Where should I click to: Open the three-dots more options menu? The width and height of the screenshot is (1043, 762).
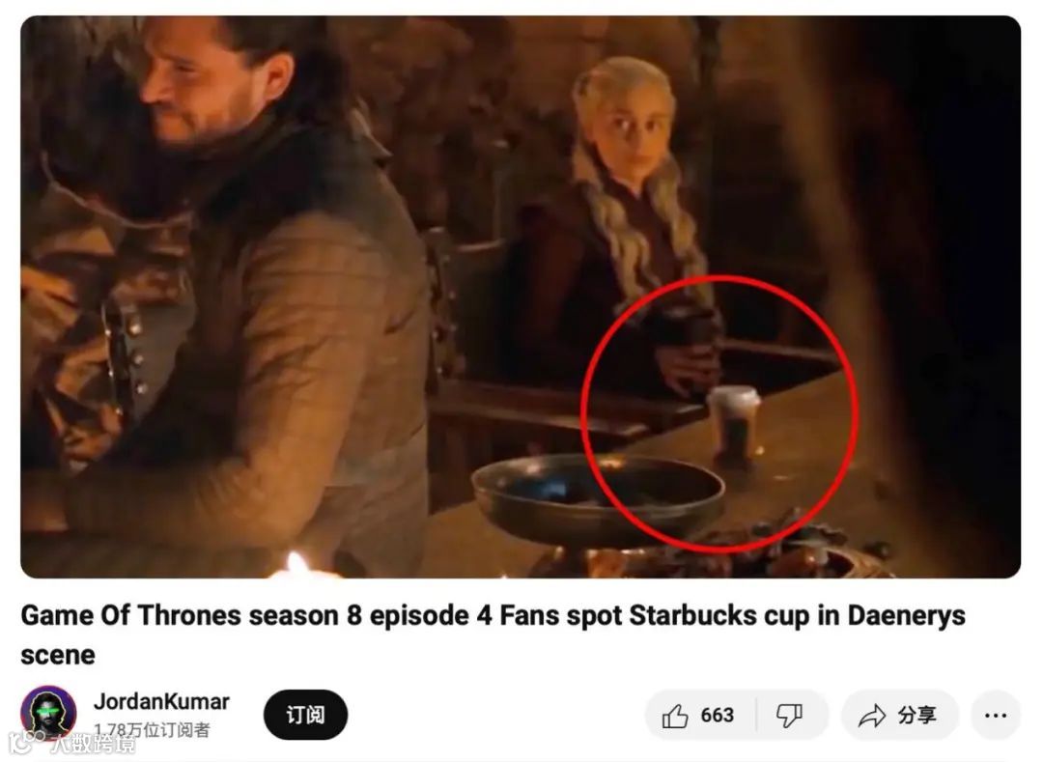click(995, 716)
